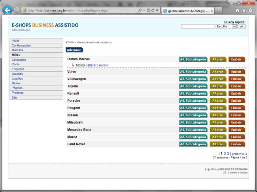Click the Adicionar button
This screenshot has height=192, width=257.
pyautogui.click(x=74, y=50)
